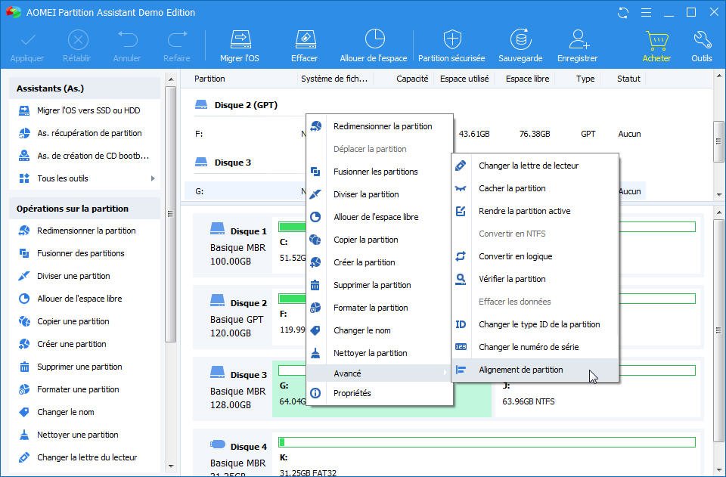This screenshot has width=726, height=477.
Task: Choose Fusionner les partitions in context menu
Action: (379, 172)
